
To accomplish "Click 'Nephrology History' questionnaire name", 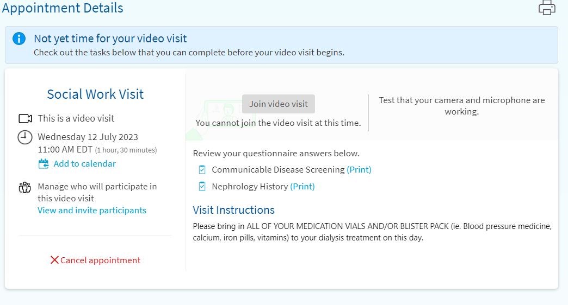I will click(x=250, y=187).
